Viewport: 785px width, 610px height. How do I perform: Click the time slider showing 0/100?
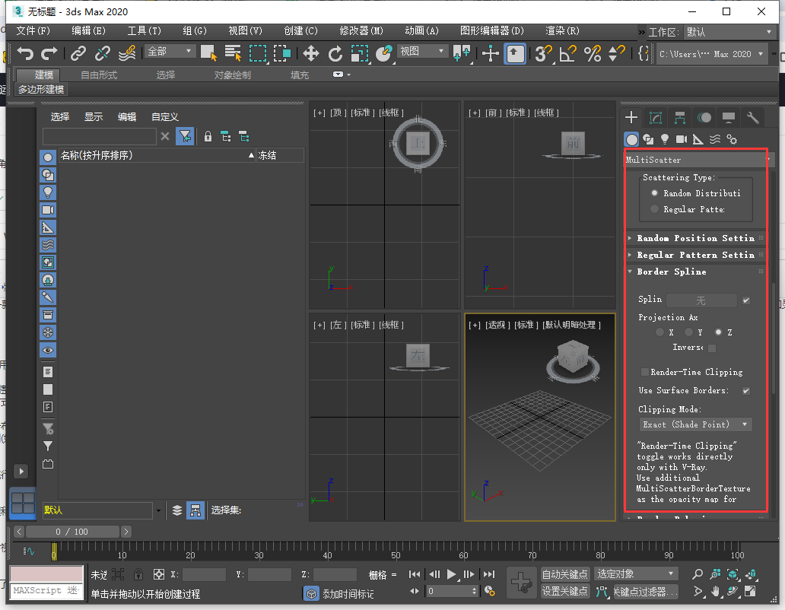pyautogui.click(x=72, y=531)
